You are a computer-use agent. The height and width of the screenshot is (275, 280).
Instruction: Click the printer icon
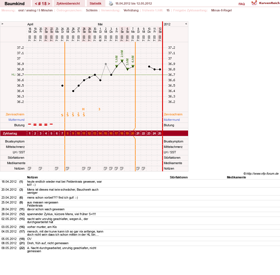pos(111,3)
